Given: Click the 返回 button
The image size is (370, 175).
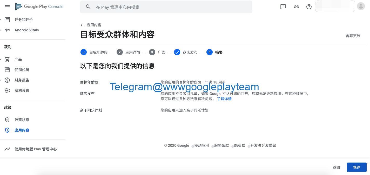Looking at the screenshot, I should click(336, 167).
